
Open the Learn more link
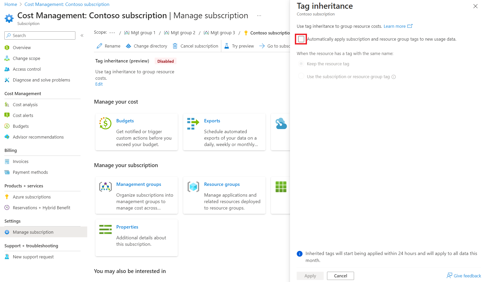395,26
